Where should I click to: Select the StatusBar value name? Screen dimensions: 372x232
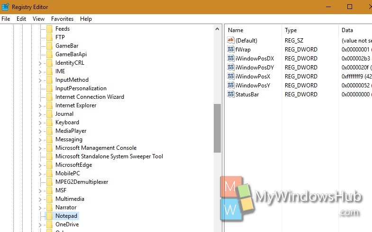click(x=247, y=95)
